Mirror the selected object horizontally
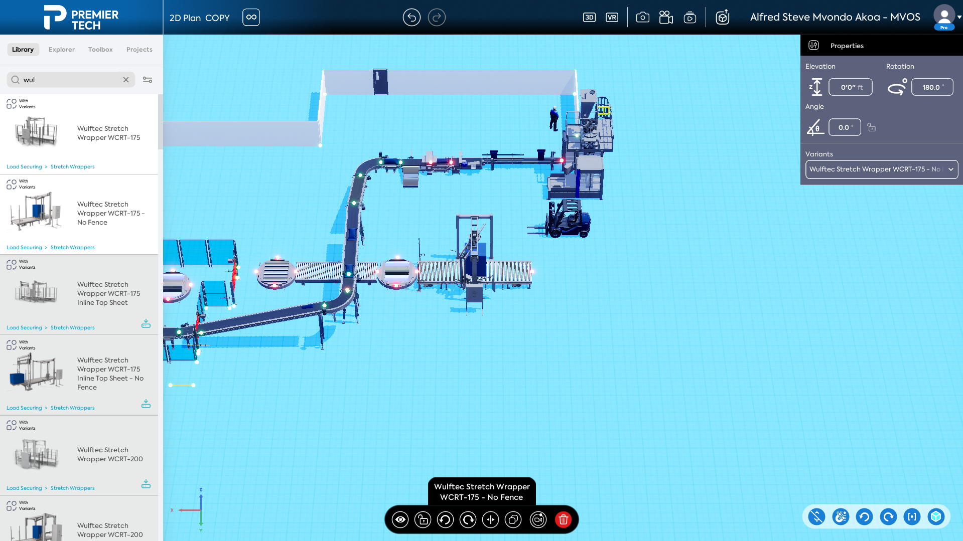963x541 pixels. point(491,519)
